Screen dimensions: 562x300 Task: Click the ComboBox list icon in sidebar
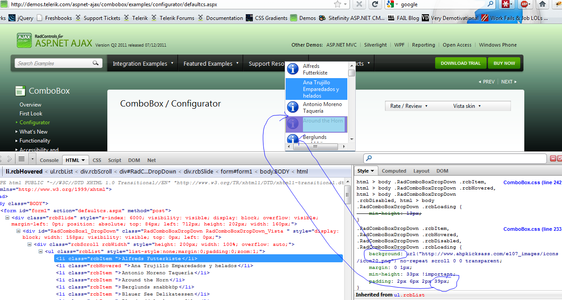20,91
